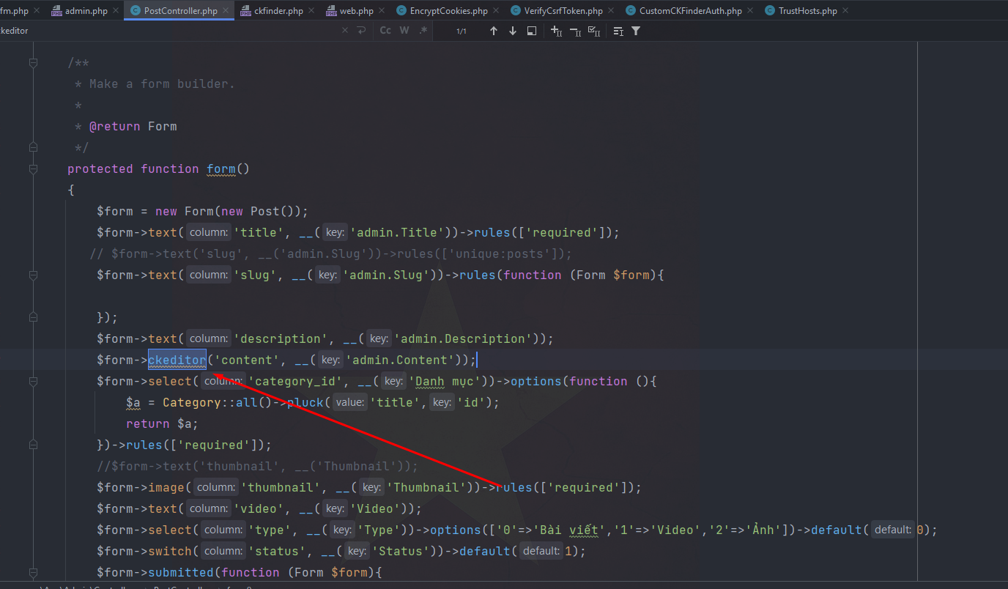
Task: Toggle Regex (.*) option in find bar
Action: pyautogui.click(x=423, y=31)
